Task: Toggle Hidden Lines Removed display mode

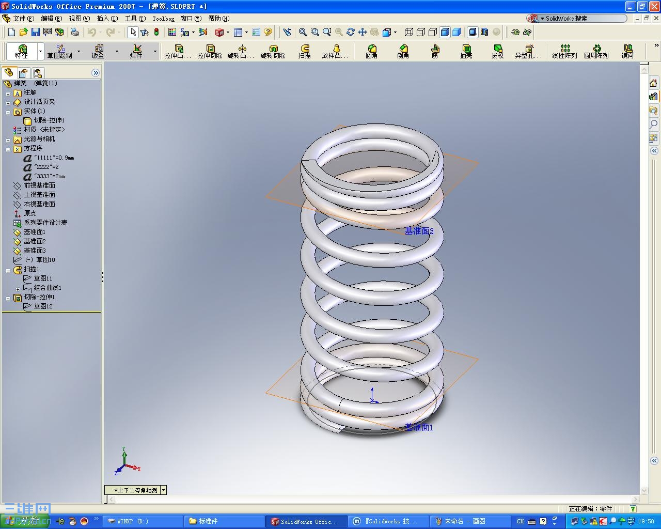Action: 433,32
